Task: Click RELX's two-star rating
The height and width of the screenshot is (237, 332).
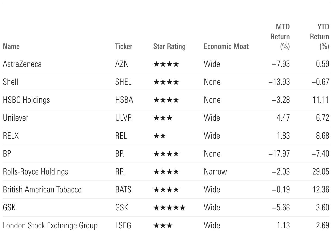Action: [159, 136]
